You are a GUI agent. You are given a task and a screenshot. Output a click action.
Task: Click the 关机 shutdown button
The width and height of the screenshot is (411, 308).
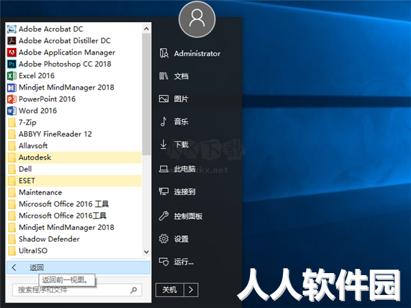pyautogui.click(x=170, y=290)
